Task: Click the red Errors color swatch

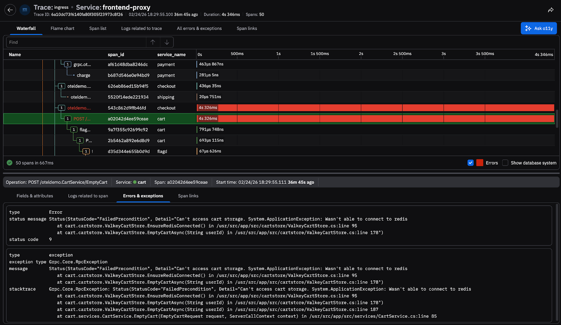Action: click(480, 163)
